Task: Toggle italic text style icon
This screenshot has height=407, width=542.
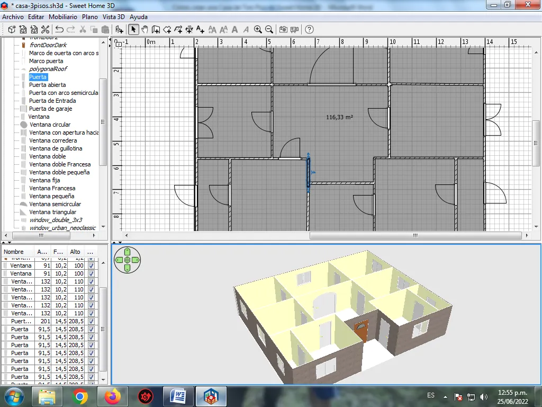Action: 246,30
